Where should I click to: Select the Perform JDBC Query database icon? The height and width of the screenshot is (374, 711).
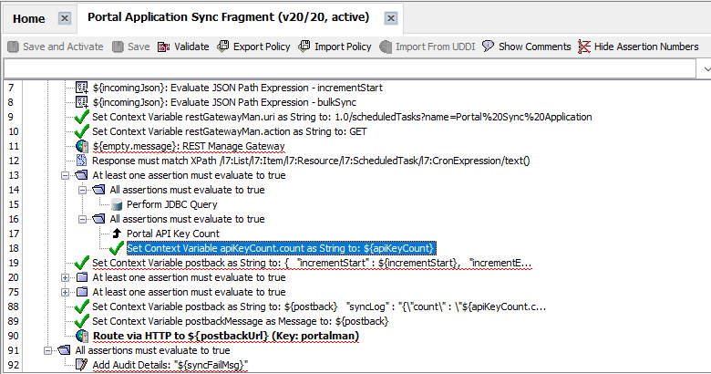pyautogui.click(x=116, y=204)
